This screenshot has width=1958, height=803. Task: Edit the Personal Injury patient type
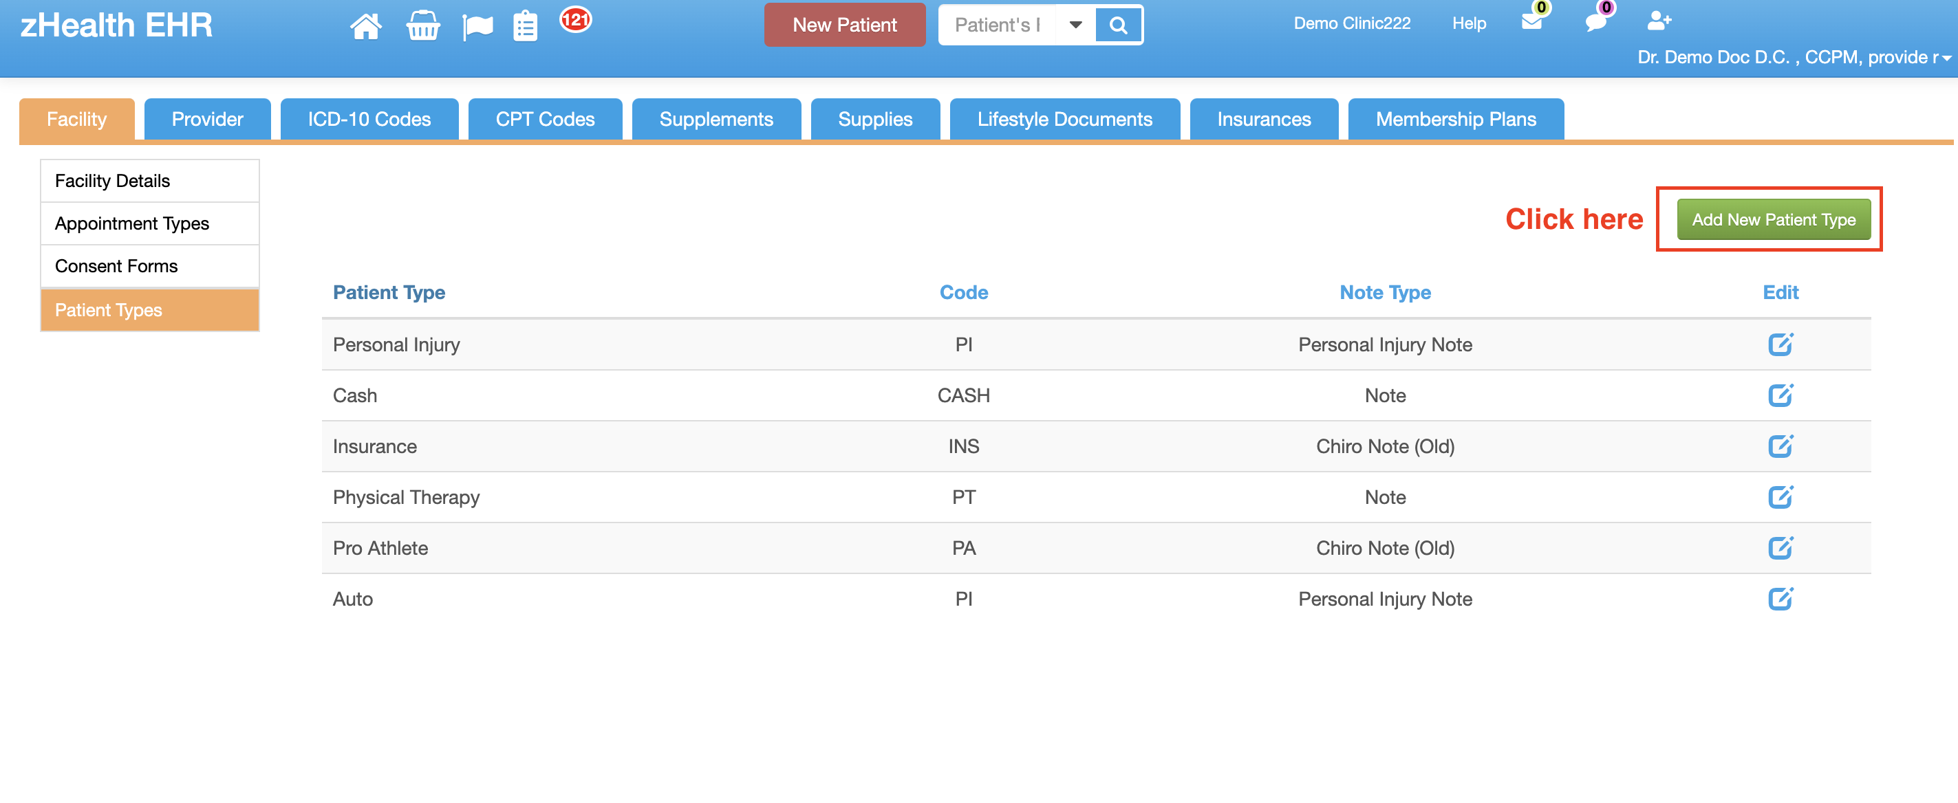point(1780,345)
